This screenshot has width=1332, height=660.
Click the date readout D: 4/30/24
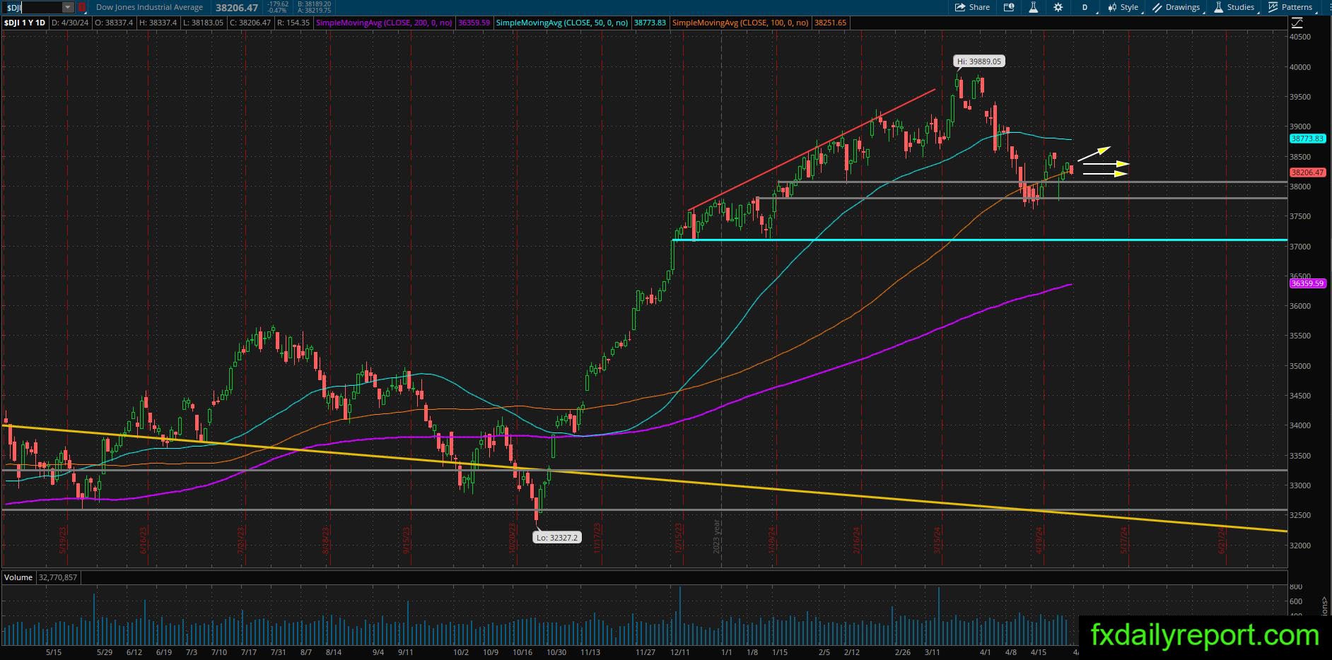click(71, 23)
